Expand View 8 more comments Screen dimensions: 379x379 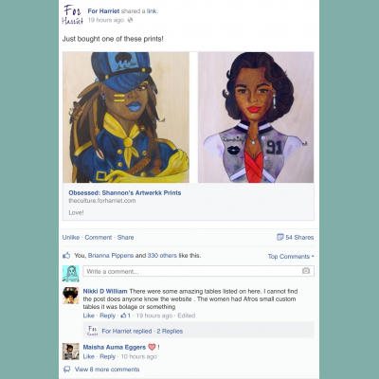pyautogui.click(x=107, y=370)
